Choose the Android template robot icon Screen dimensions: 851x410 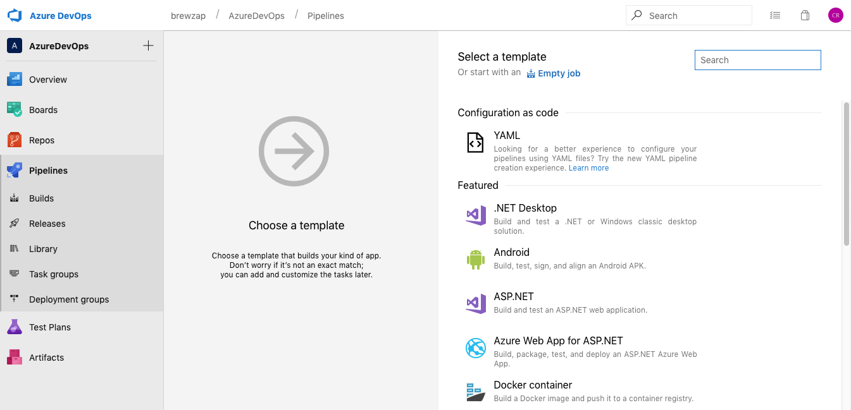(475, 259)
